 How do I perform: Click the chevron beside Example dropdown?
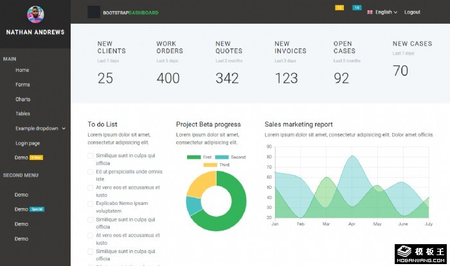64,129
